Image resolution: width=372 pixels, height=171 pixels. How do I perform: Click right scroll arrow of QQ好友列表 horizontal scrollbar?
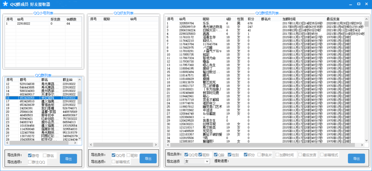[156, 145]
